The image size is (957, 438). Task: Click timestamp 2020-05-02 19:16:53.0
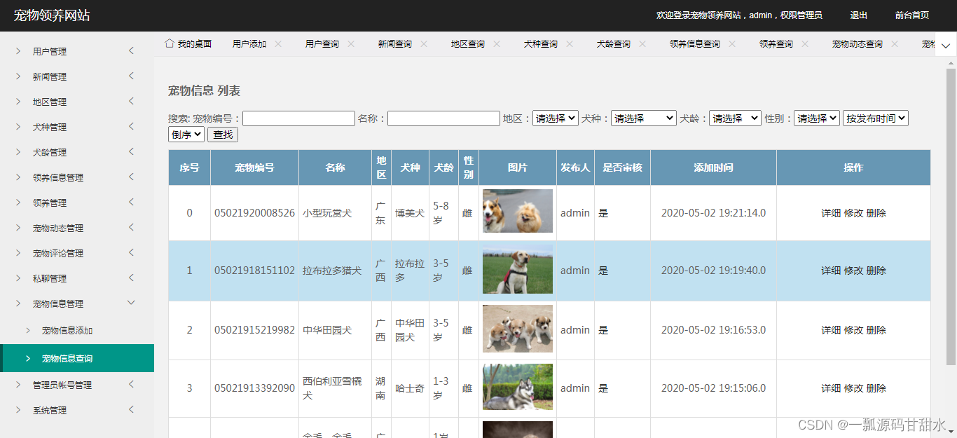[713, 330]
